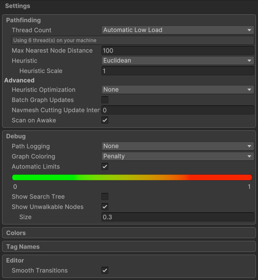The width and height of the screenshot is (258, 280).
Task: Enable the Batch Graph Updates checkbox
Action: tap(105, 100)
